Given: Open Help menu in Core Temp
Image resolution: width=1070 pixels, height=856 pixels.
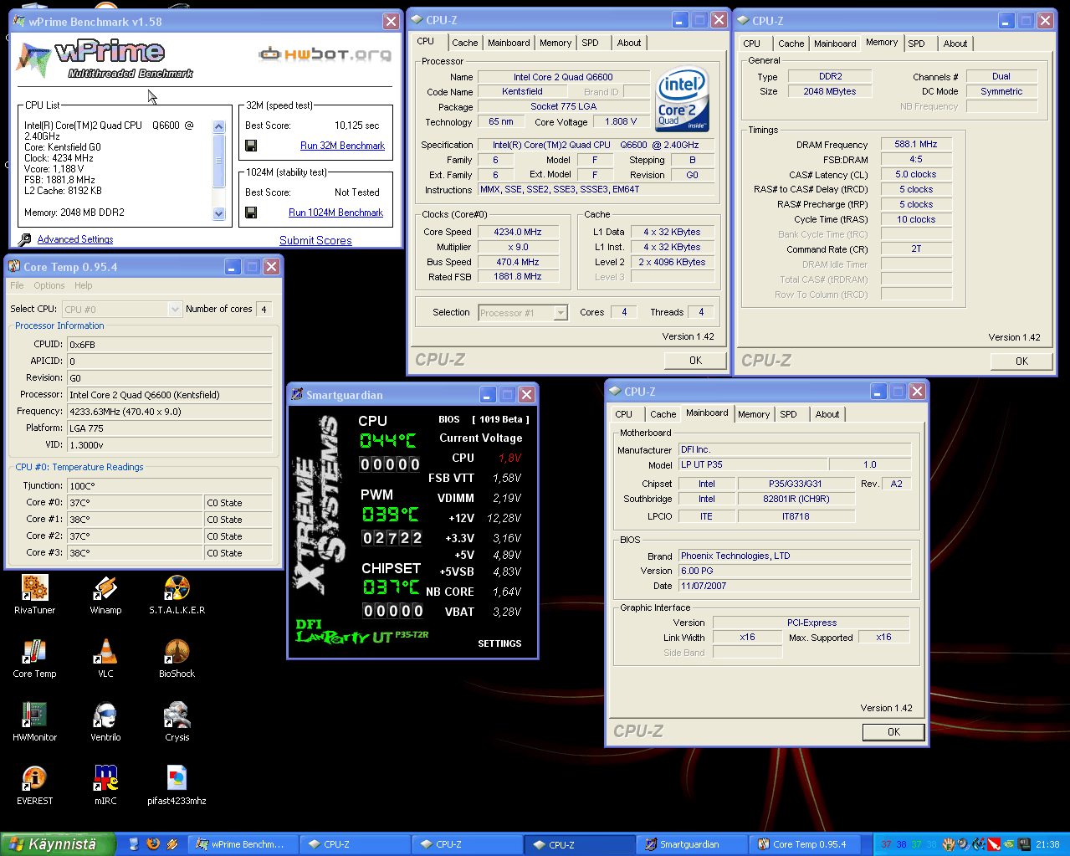Looking at the screenshot, I should pyautogui.click(x=84, y=285).
